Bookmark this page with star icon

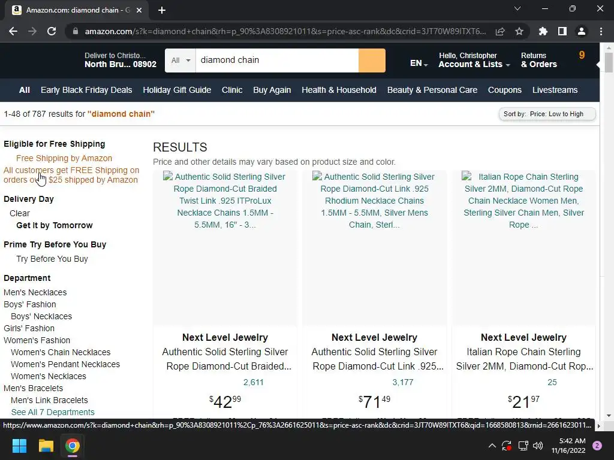click(519, 31)
